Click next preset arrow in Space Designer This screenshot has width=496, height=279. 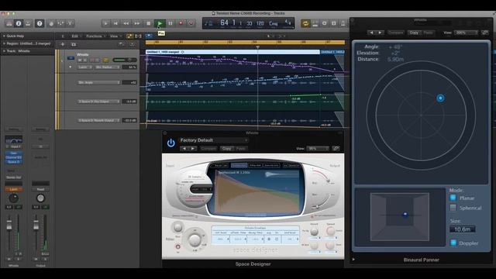click(x=193, y=148)
